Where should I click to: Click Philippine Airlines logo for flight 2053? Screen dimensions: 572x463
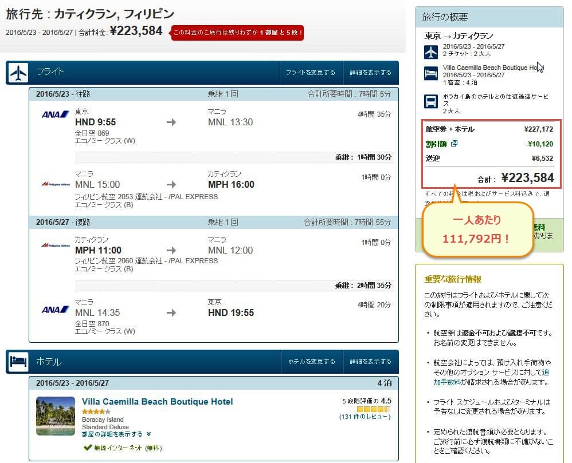pyautogui.click(x=56, y=184)
